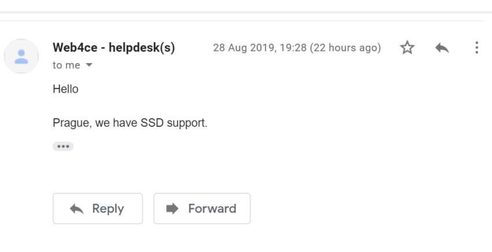The height and width of the screenshot is (252, 492).
Task: Click the right arrow inside the Forward button
Action: click(172, 209)
